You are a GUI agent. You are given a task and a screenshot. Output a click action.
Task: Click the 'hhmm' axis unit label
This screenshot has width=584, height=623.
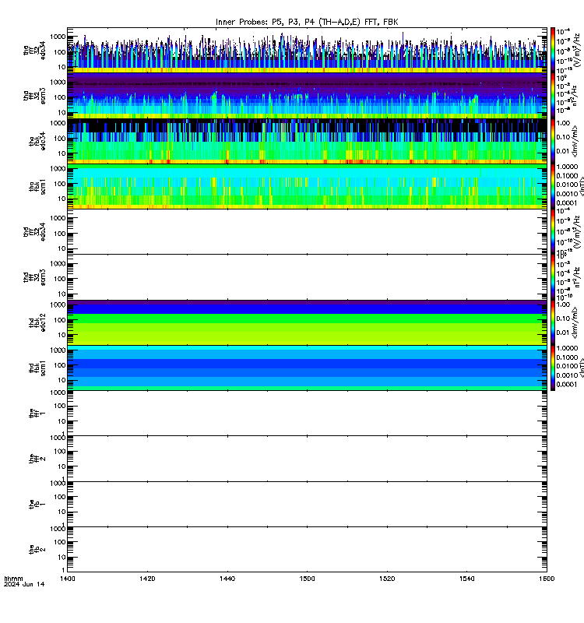(13, 579)
